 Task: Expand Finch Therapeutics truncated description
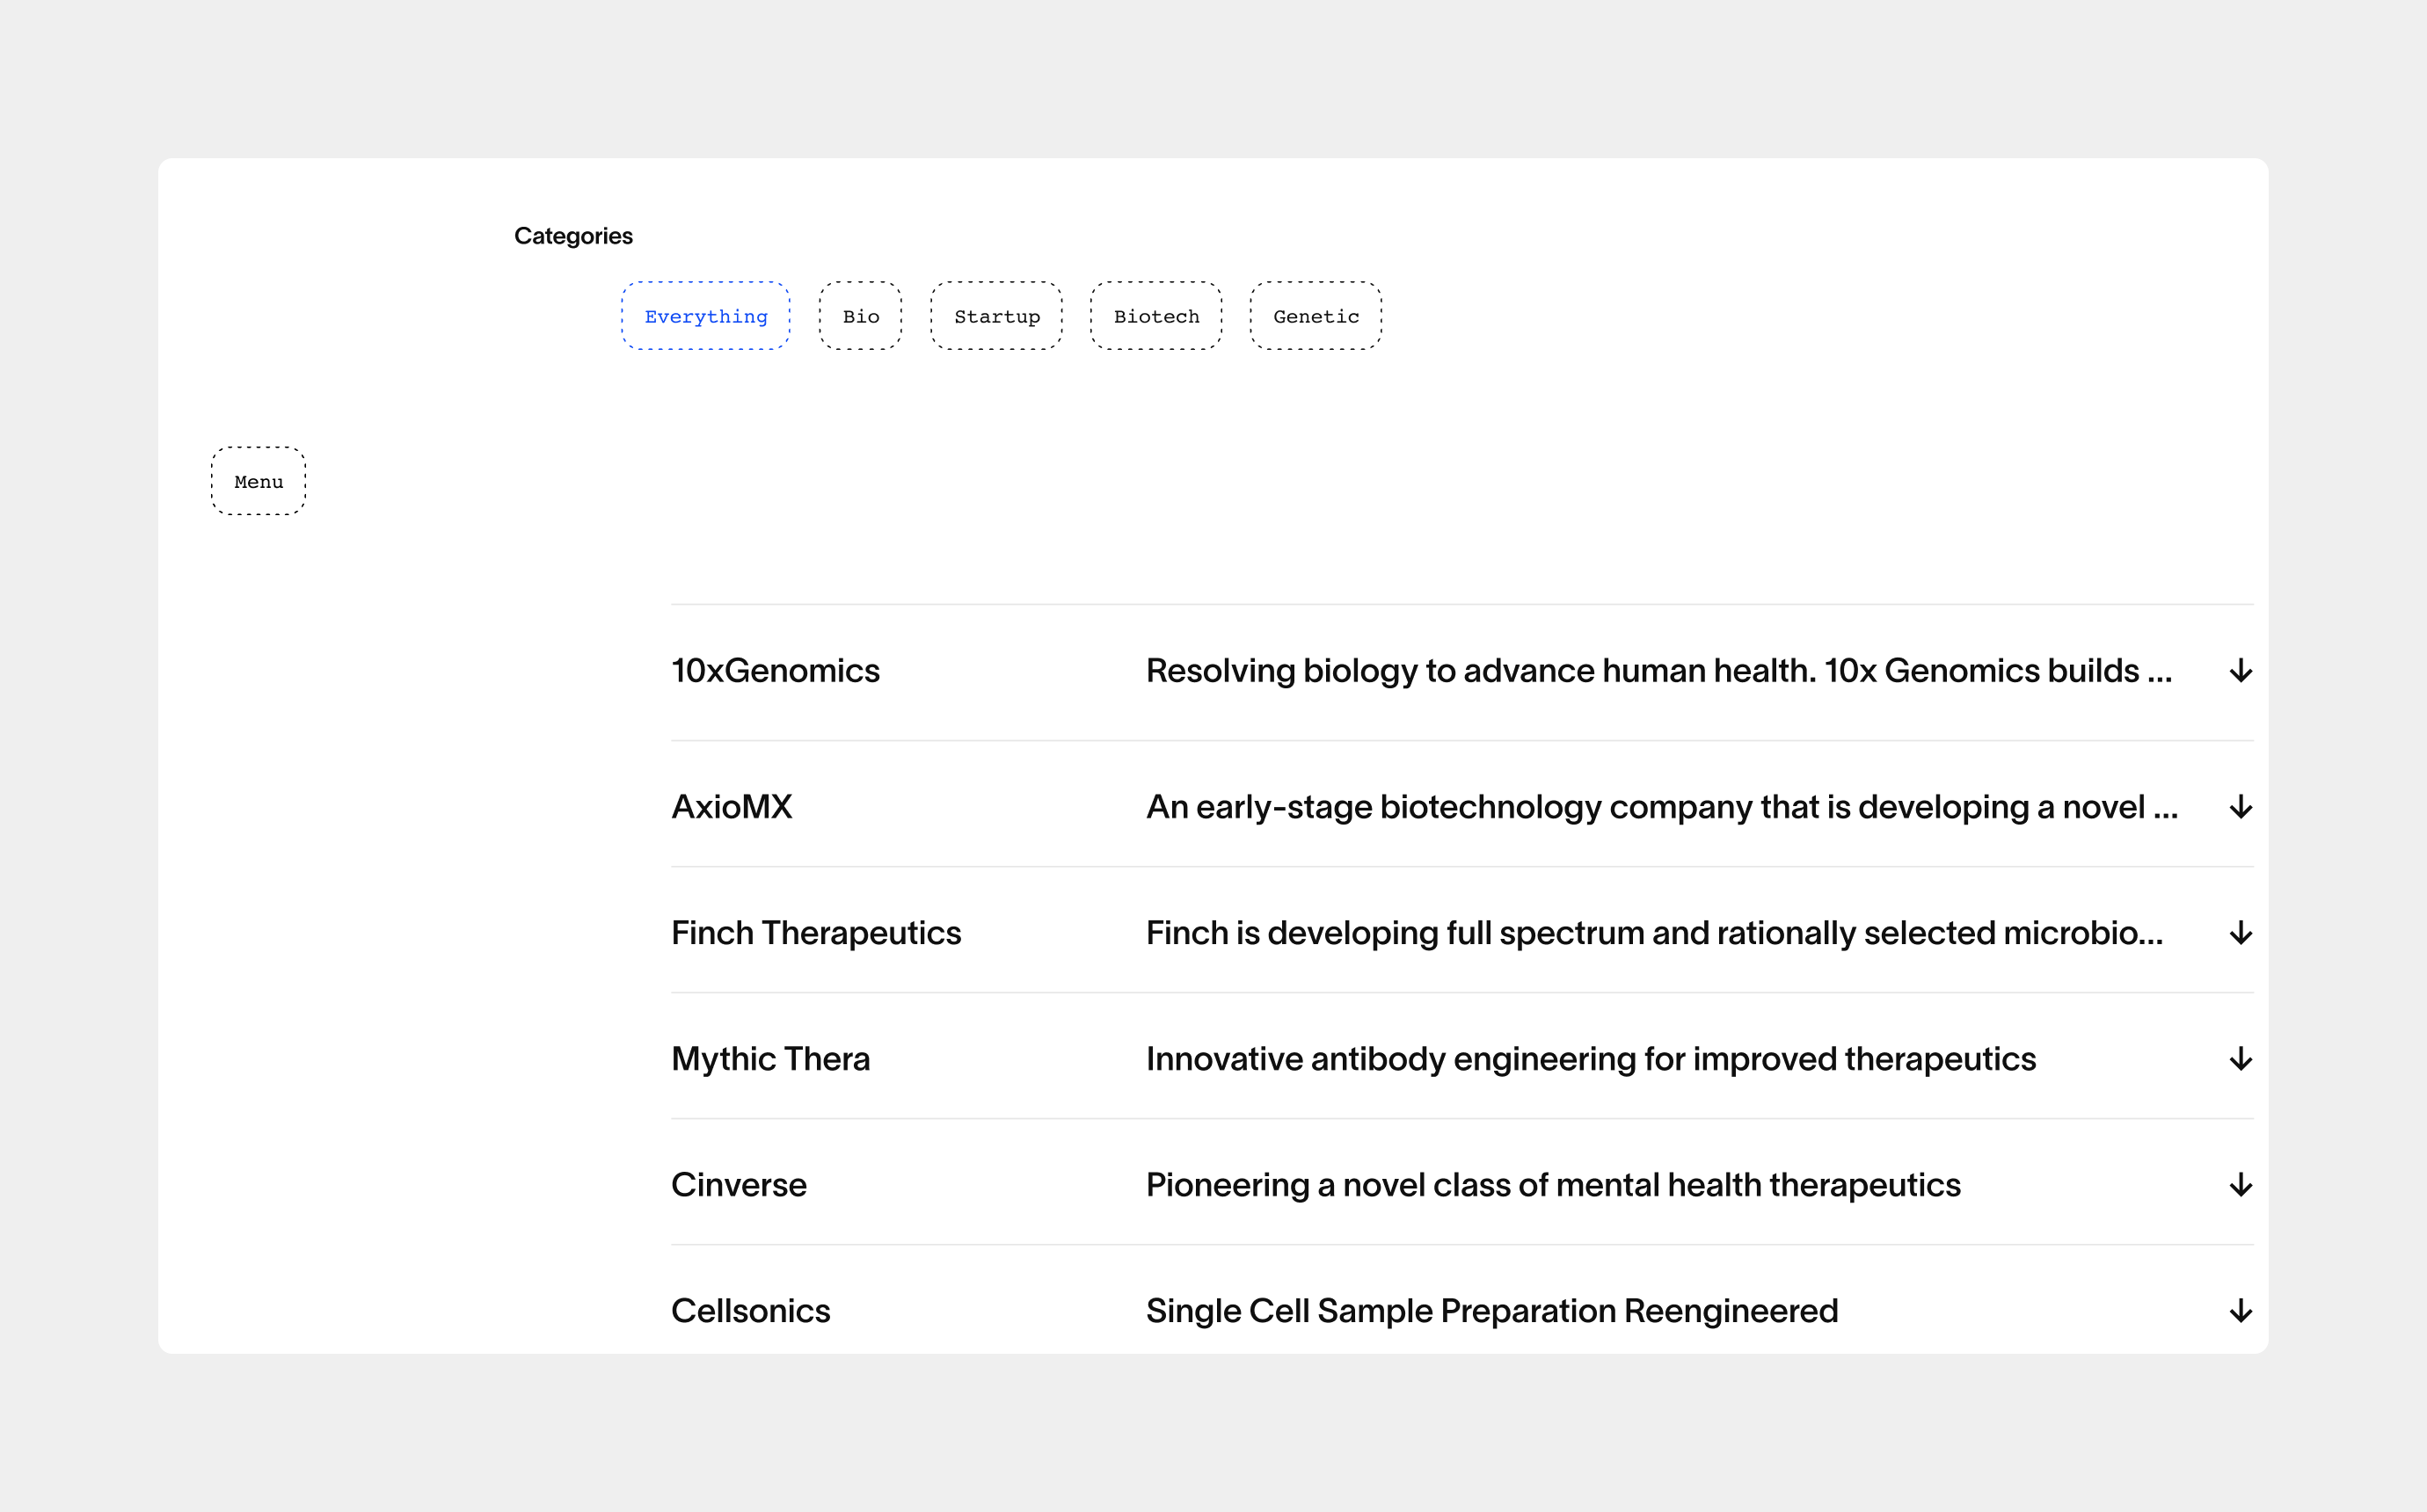click(1654, 933)
